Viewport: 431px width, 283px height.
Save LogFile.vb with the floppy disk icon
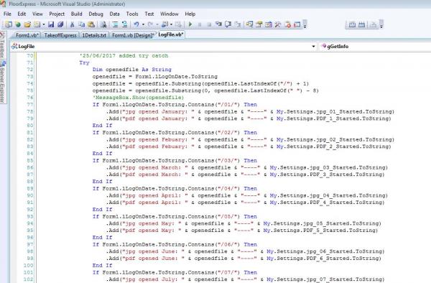coord(51,24)
